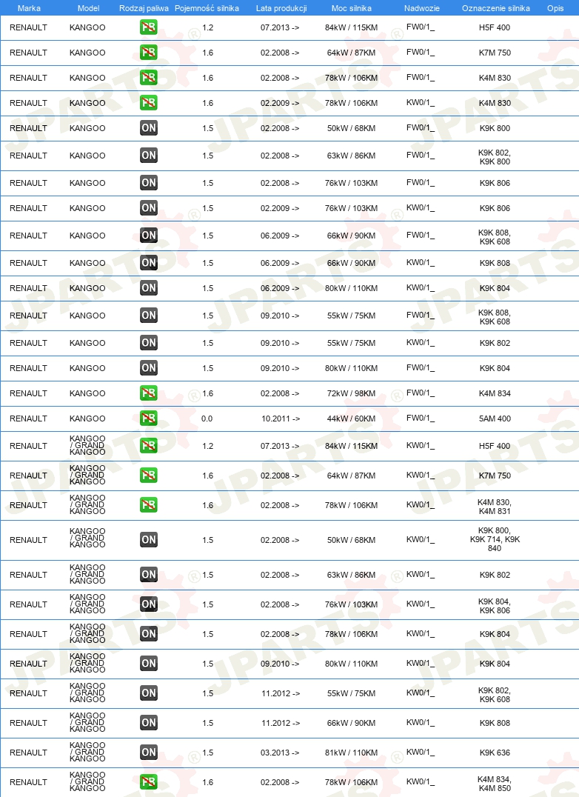Click diesel ON icon in 09.2010 KW0/1_ K9K 802 row
579x797 pixels.
149,343
